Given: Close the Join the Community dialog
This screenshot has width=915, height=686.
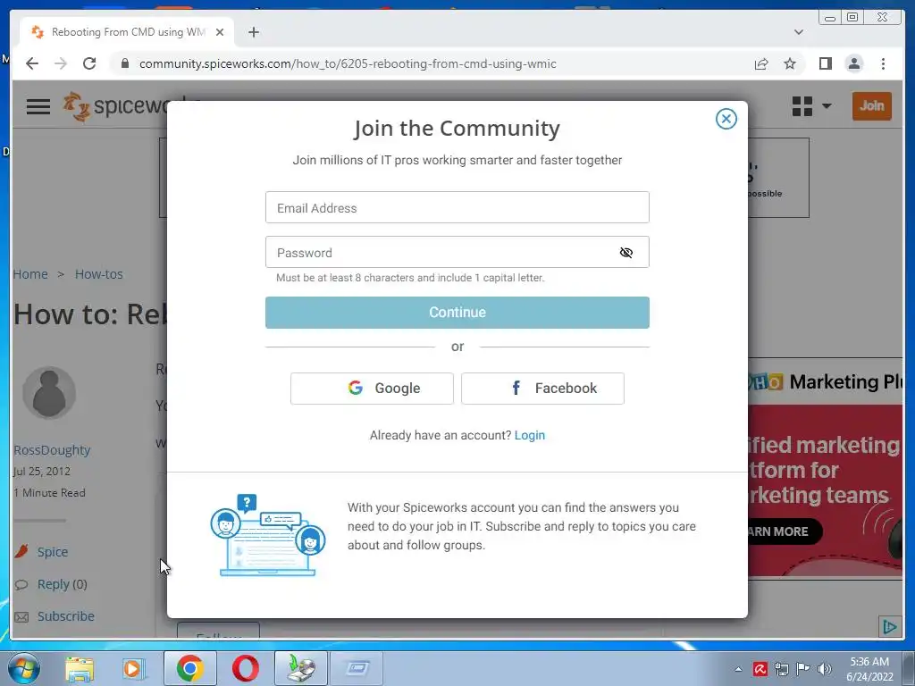Looking at the screenshot, I should tap(726, 119).
